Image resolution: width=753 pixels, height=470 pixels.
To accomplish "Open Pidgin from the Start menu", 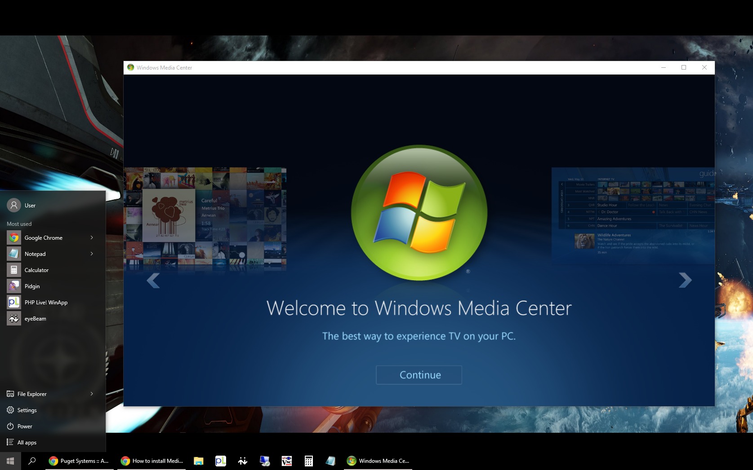I will (32, 286).
